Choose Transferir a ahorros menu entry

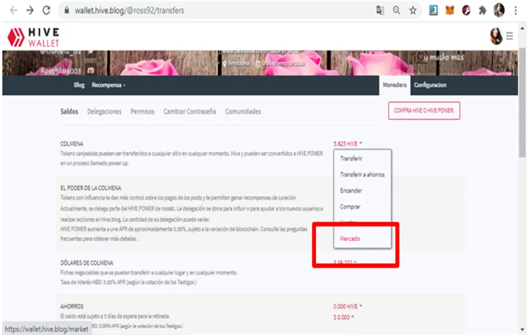coord(362,175)
